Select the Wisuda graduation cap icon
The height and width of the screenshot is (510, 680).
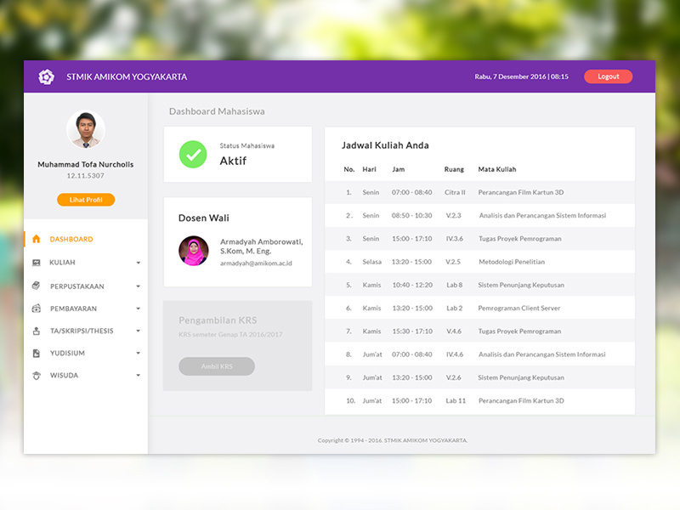click(x=35, y=375)
